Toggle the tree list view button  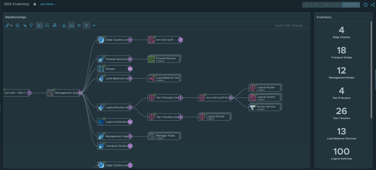pos(39,26)
